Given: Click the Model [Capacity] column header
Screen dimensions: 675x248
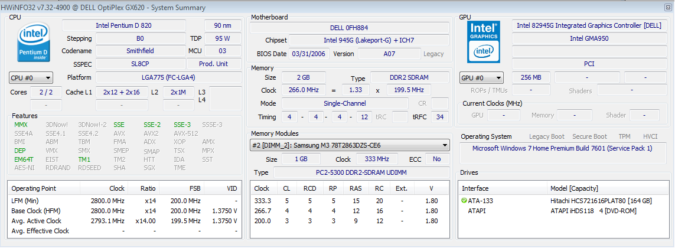Looking at the screenshot, I should pos(606,188).
